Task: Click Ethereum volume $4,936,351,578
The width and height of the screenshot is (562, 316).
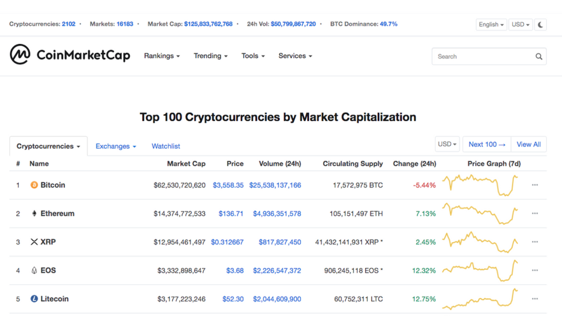Action: click(x=277, y=213)
